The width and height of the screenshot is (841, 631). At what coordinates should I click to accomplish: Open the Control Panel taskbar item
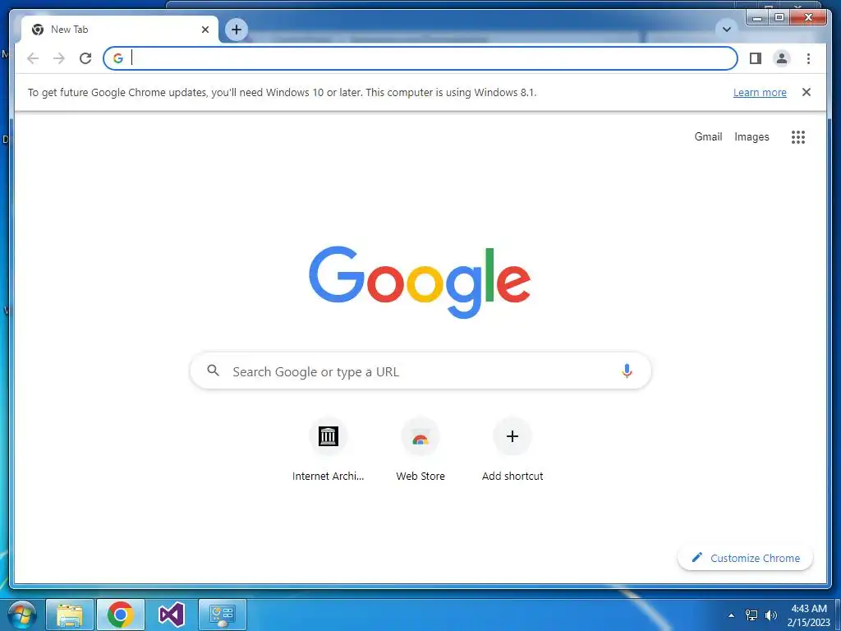222,615
